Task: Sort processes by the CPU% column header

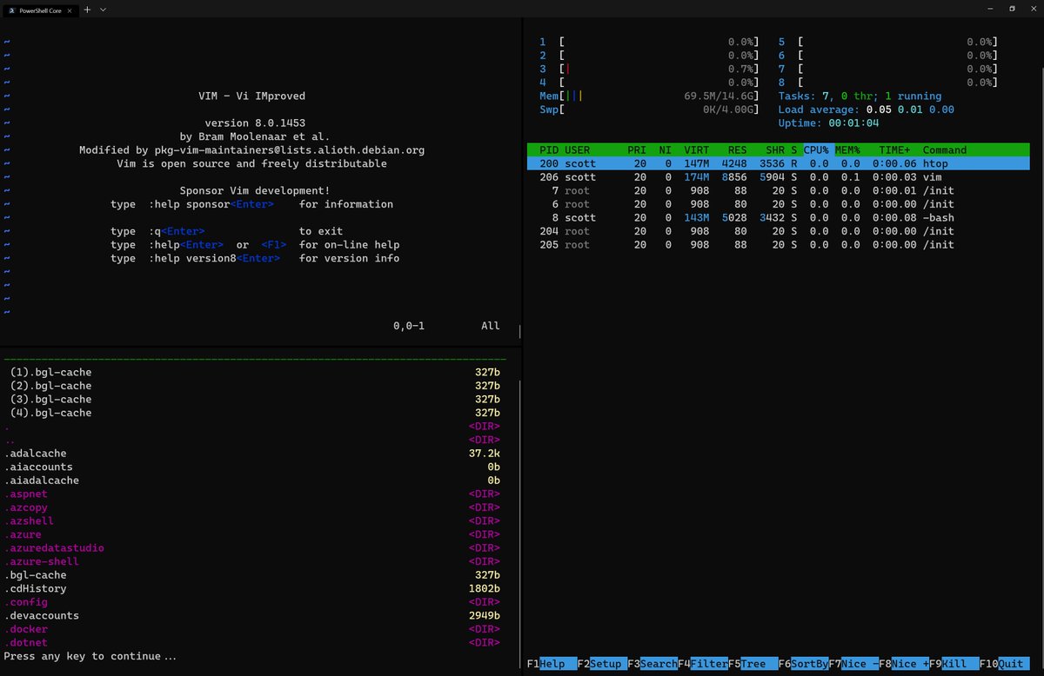Action: (814, 149)
